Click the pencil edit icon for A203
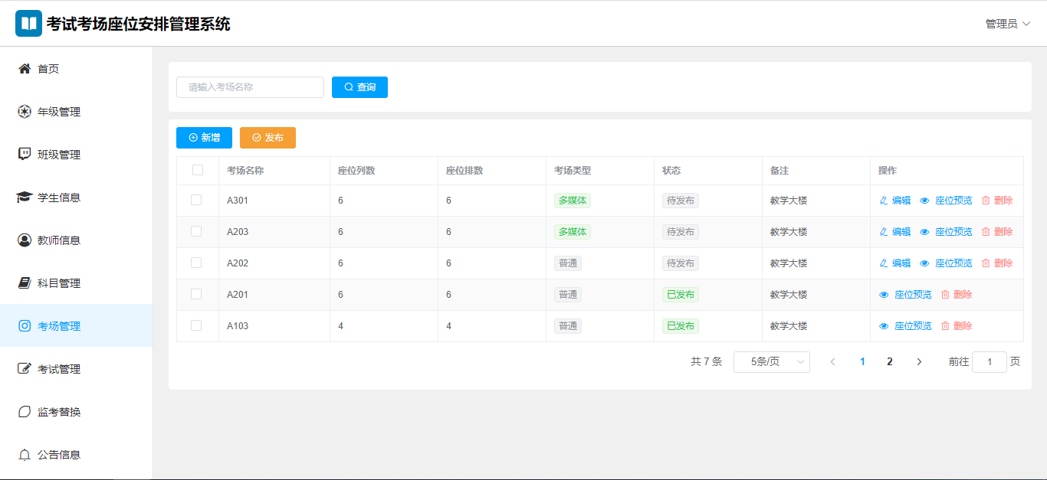This screenshot has width=1047, height=480. point(884,232)
